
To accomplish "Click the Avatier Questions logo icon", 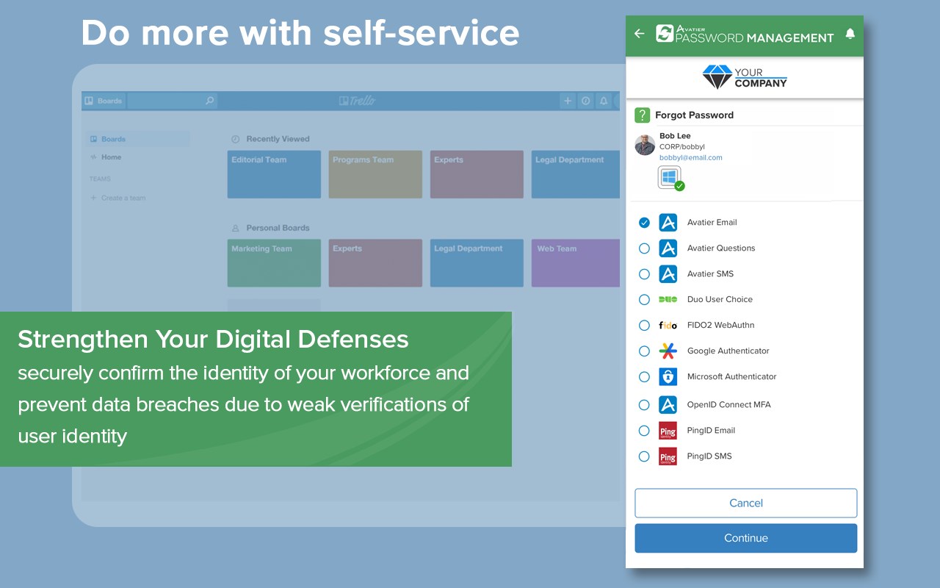I will tap(668, 248).
